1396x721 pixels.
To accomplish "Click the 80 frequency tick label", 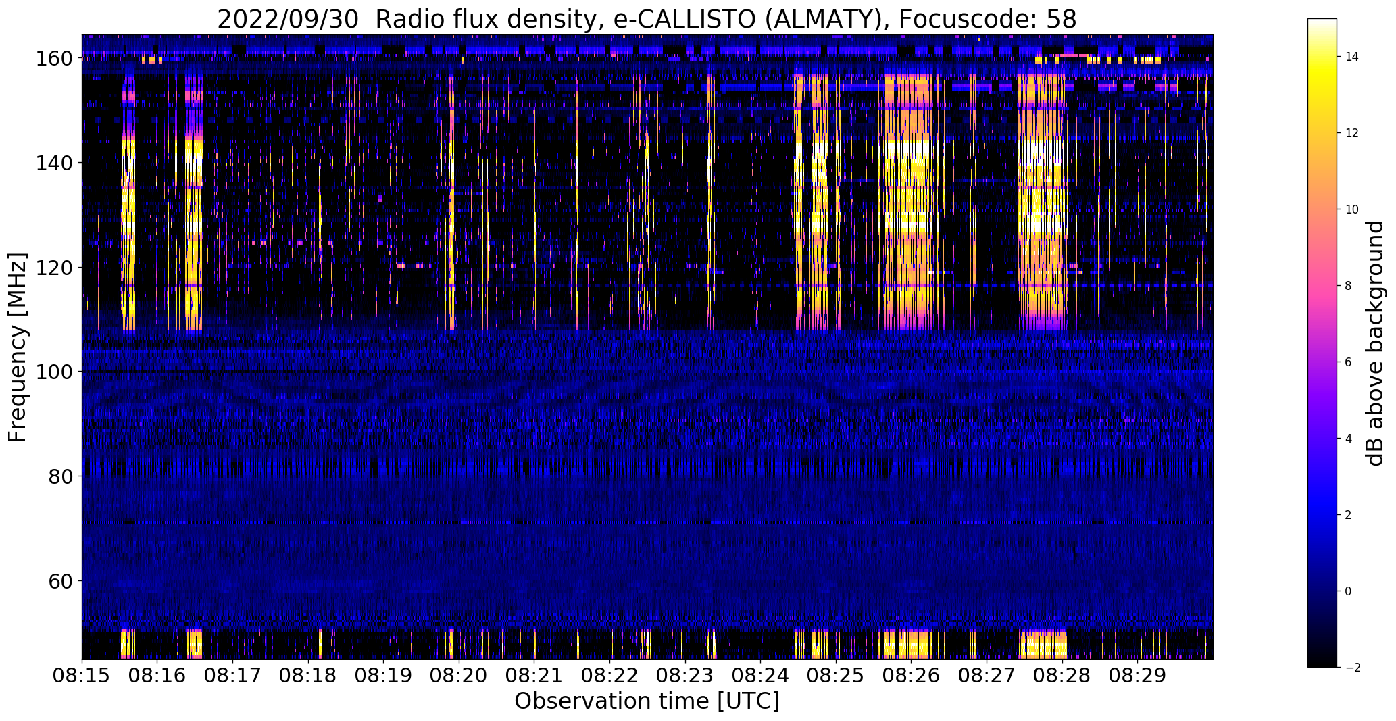I will [61, 476].
